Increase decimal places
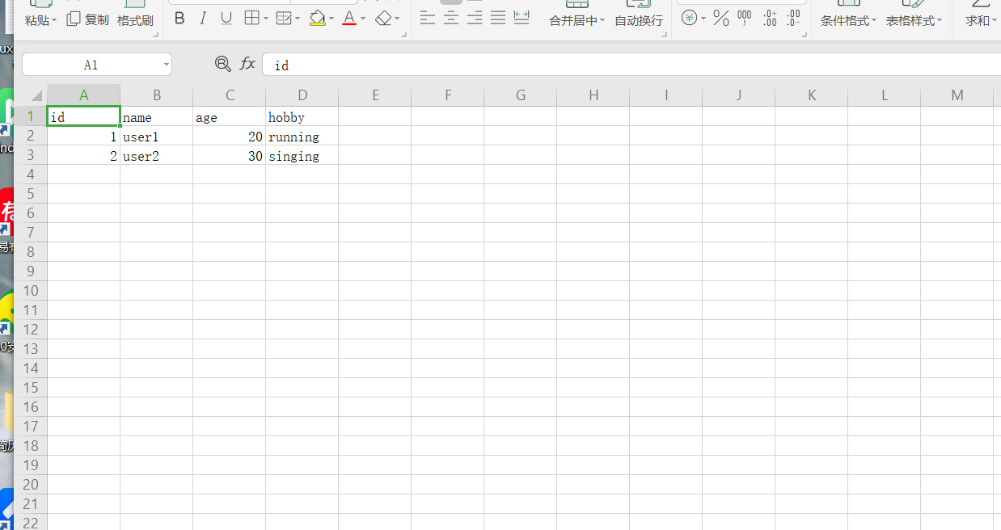Image resolution: width=1001 pixels, height=530 pixels. point(770,18)
